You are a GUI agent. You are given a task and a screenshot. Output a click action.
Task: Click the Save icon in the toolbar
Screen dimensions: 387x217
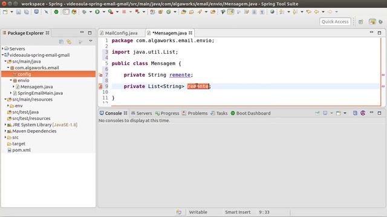(19, 12)
